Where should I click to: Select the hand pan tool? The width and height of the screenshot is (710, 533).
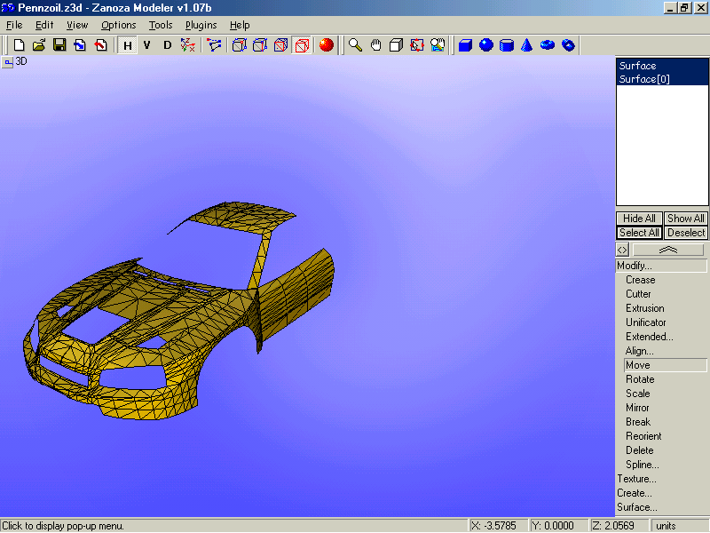(375, 45)
